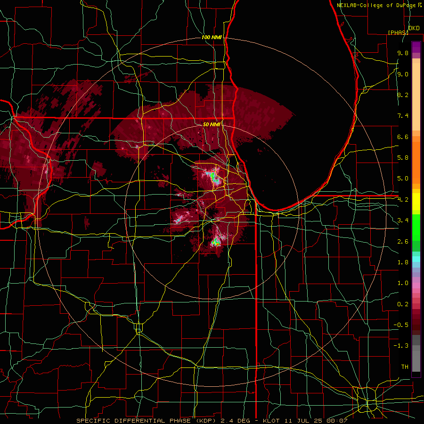Click the TH threshold label on the scale

pos(405,367)
